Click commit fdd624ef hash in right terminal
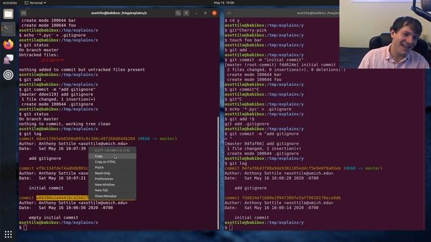Image resolution: width=431 pixels, height=242 pixels. [x=291, y=198]
